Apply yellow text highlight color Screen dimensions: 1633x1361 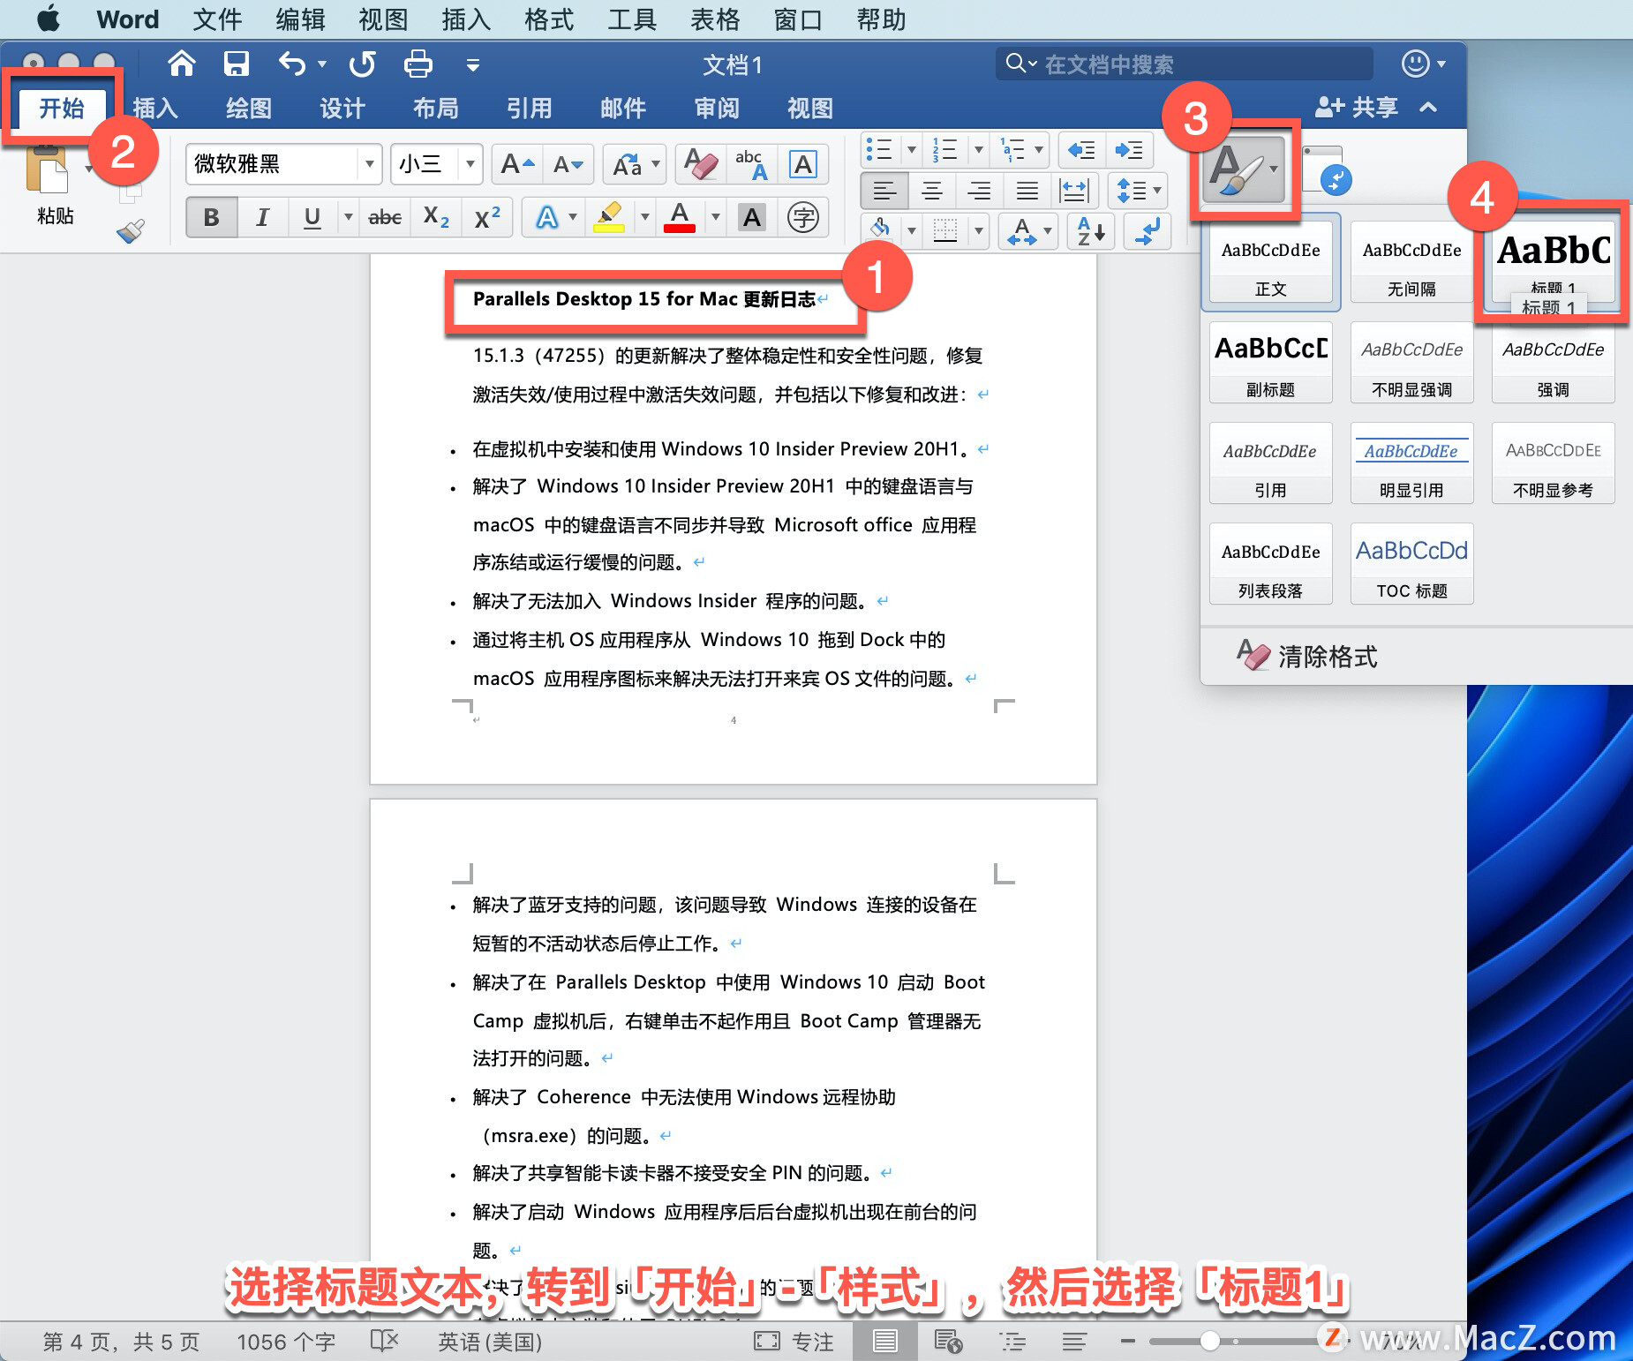(x=609, y=217)
